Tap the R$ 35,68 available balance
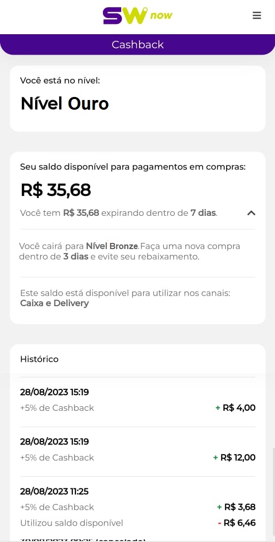 [x=56, y=190]
